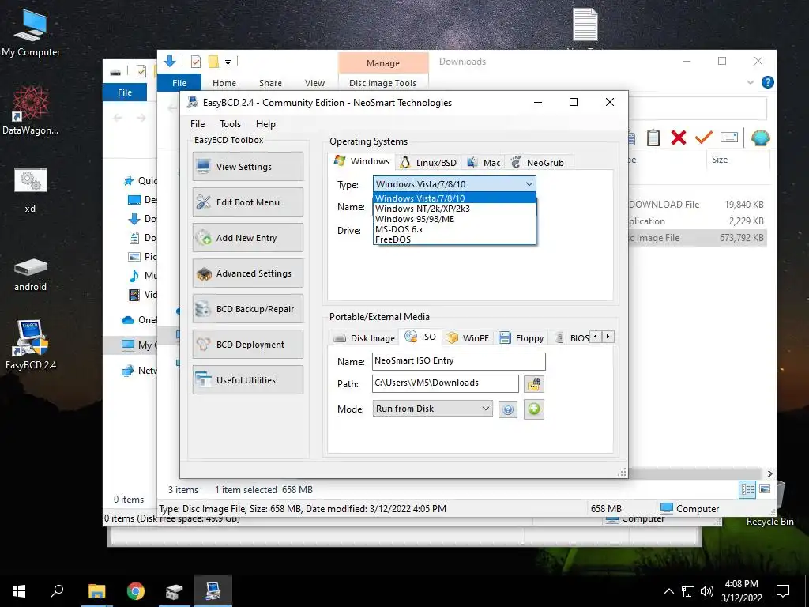Select the 2,229 KB Application file row
This screenshot has height=607, width=809.
tap(698, 221)
